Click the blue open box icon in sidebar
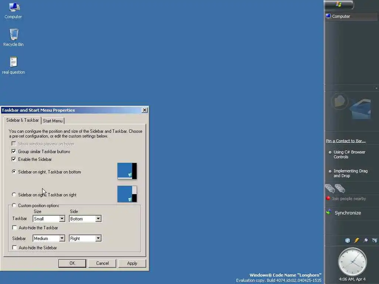This screenshot has width=379, height=284. (361, 108)
